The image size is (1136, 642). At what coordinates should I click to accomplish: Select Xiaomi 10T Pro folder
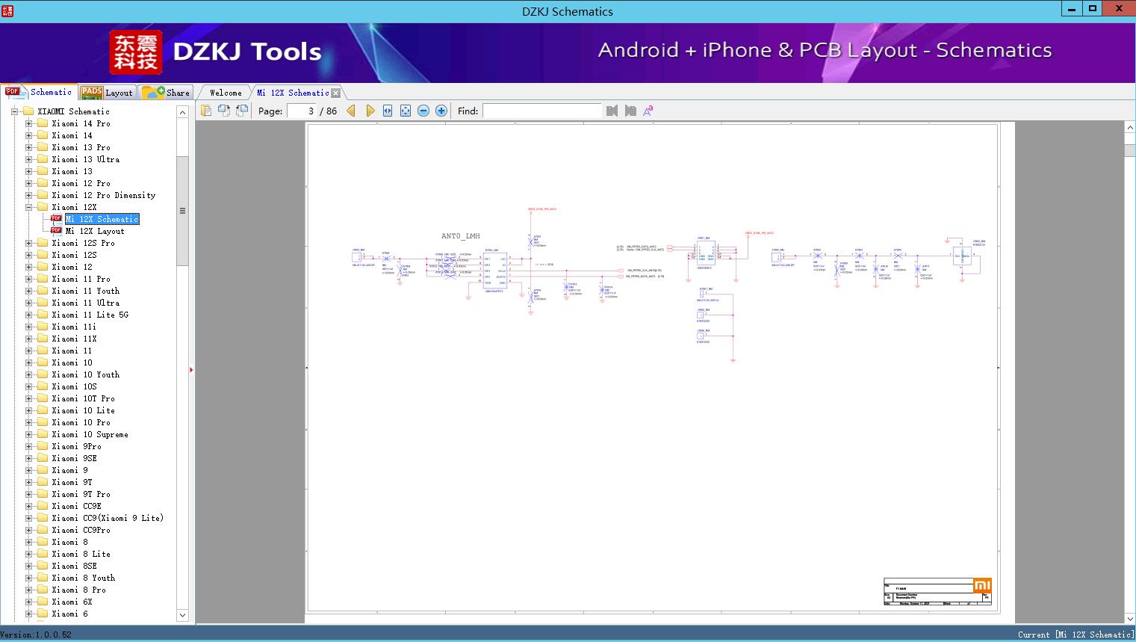coord(84,398)
